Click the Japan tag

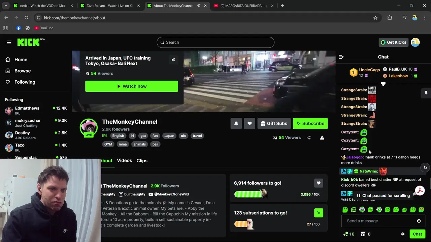click(x=169, y=136)
